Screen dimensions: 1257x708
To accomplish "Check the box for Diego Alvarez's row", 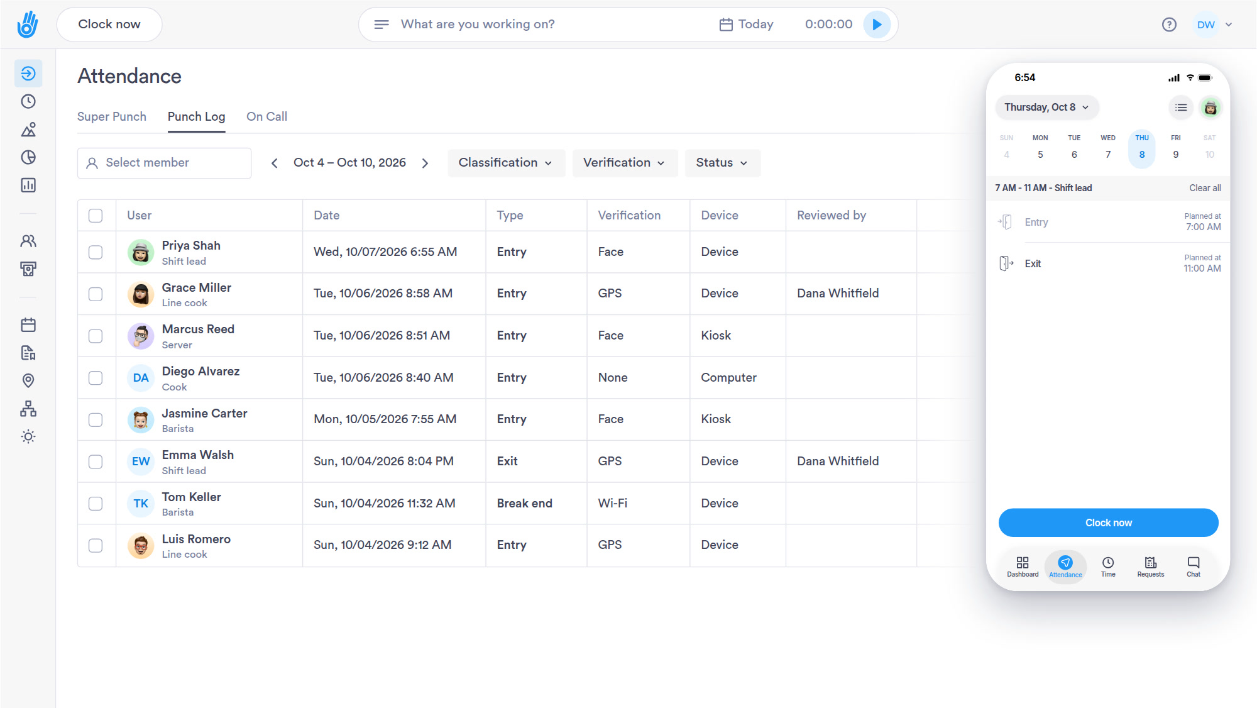I will (96, 378).
